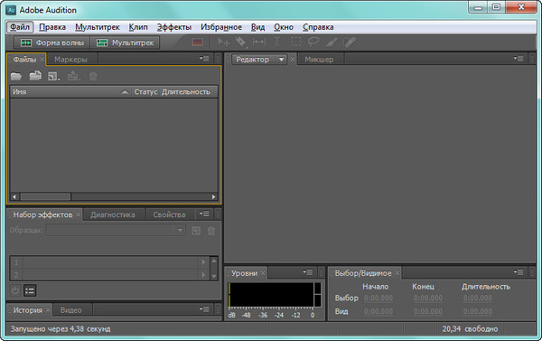The image size is (542, 341).
Task: Open the Эффекты menu
Action: [173, 27]
